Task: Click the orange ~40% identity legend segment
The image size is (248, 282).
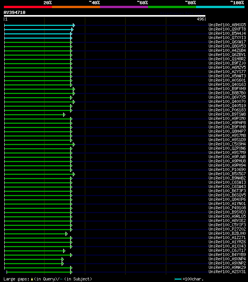Action: [x=76, y=7]
